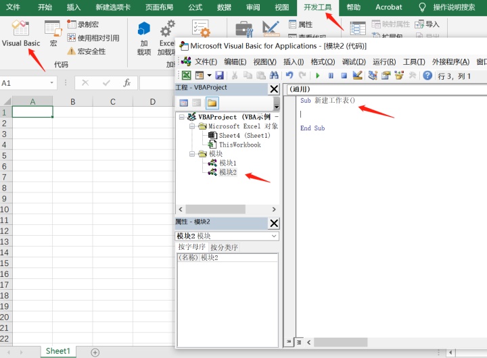The image size is (487, 358).
Task: Open Object Browser icon in VBA toolbar
Action: click(399, 76)
